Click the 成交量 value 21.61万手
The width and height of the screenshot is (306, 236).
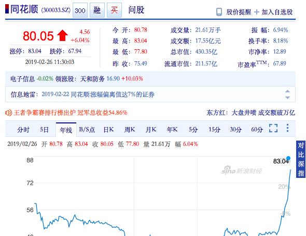tap(208, 30)
